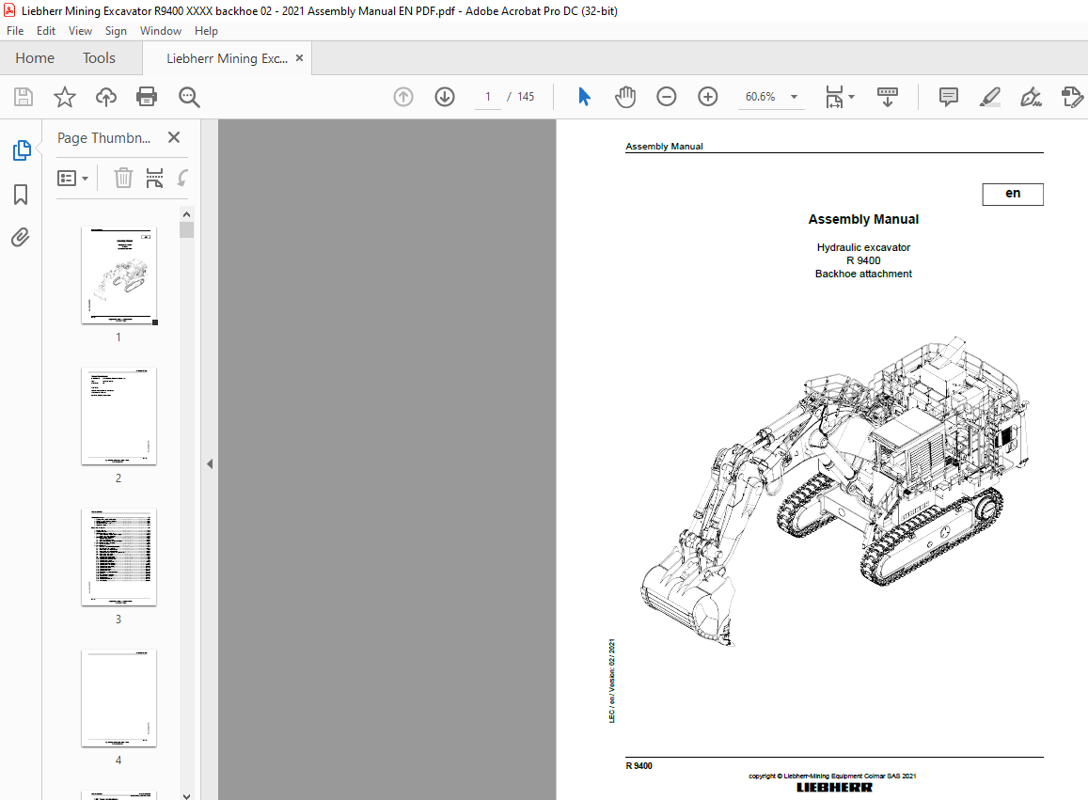Zoom out with minus icon

click(666, 97)
